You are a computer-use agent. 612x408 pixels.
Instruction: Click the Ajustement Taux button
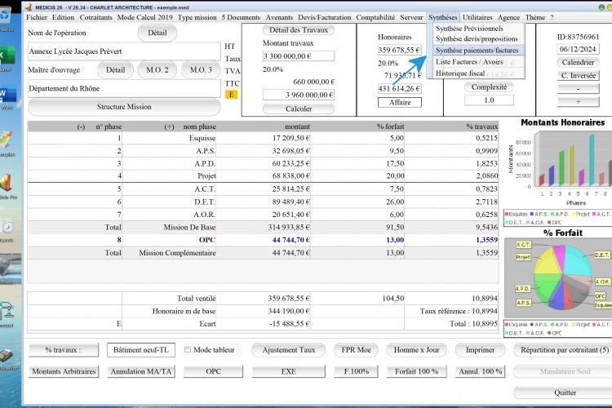pos(288,350)
